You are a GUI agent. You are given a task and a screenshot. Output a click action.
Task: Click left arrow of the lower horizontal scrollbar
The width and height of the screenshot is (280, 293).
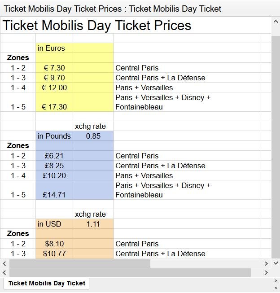pos(4,272)
